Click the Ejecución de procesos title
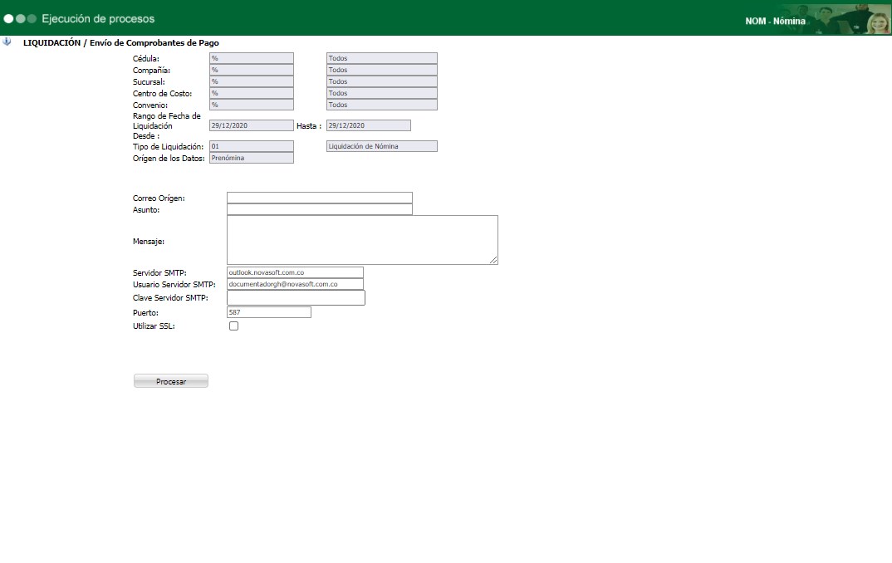The image size is (892, 563). pos(98,19)
